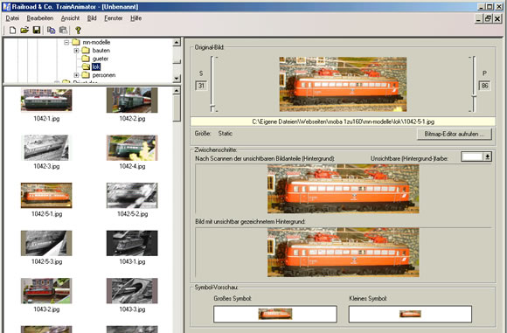Image resolution: width=507 pixels, height=333 pixels.
Task: Select the lok folder in tree
Action: (96, 66)
